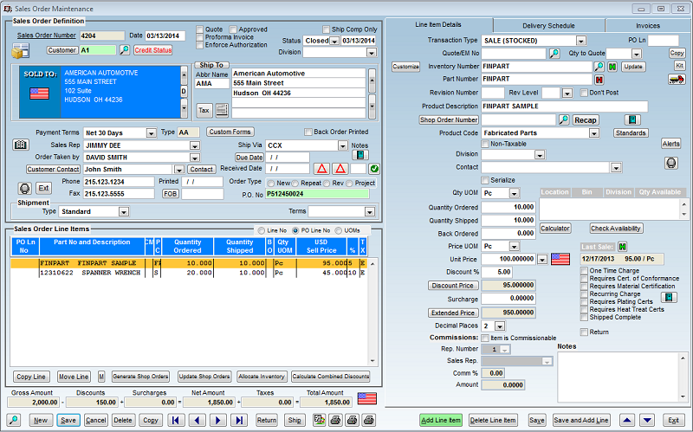693x432 pixels.
Task: Click the green checkmark icon near Received Date
Action: click(x=374, y=169)
